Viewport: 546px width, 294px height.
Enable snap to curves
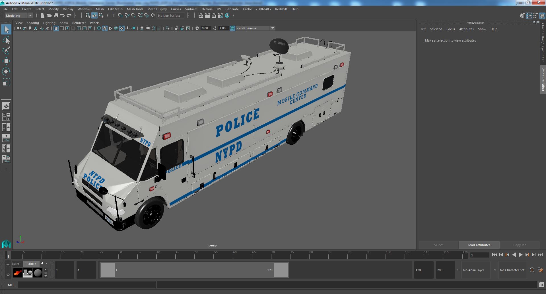(127, 16)
